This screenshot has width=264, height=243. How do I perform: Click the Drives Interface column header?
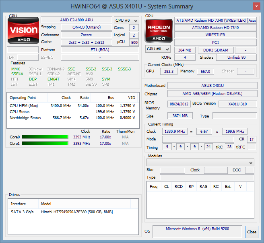(x=23, y=204)
